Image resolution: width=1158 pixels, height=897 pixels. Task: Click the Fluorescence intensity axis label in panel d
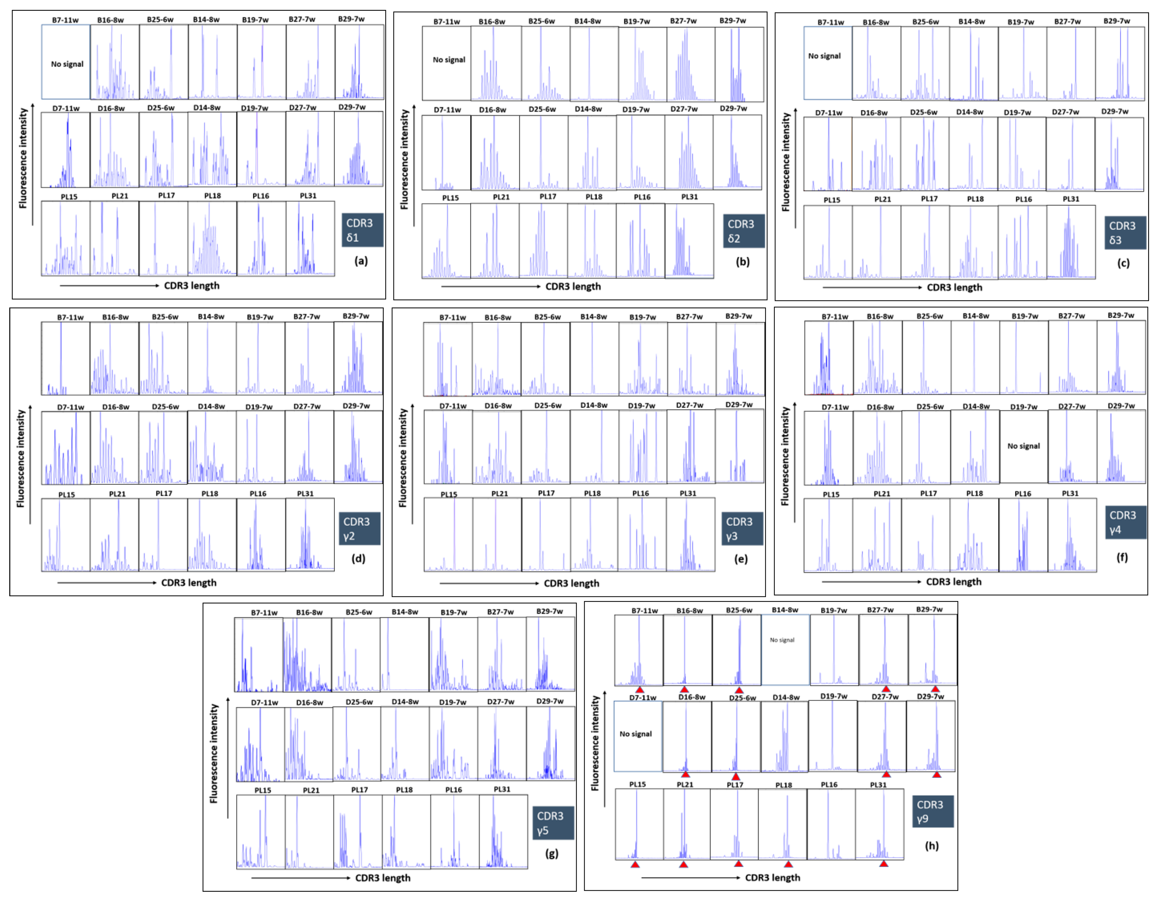(x=21, y=459)
